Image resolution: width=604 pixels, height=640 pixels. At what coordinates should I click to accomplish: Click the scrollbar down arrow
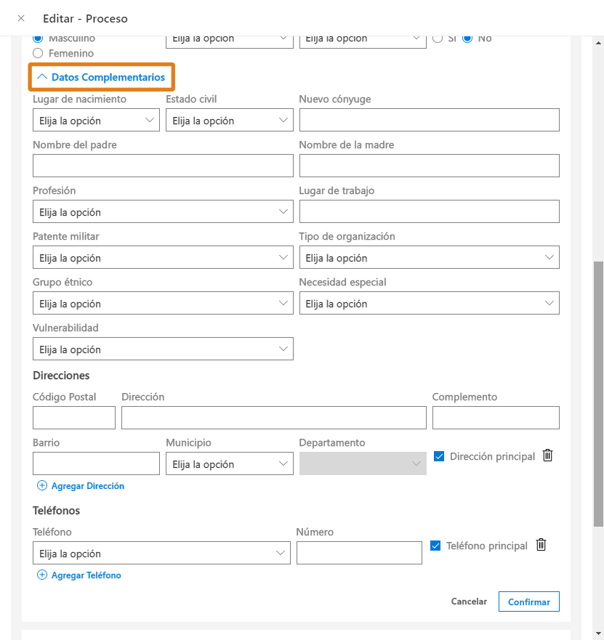[x=598, y=633]
